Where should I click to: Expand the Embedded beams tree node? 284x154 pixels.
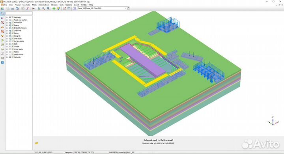(7, 28)
